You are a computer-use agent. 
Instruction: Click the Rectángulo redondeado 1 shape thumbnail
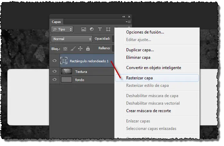click(x=64, y=61)
